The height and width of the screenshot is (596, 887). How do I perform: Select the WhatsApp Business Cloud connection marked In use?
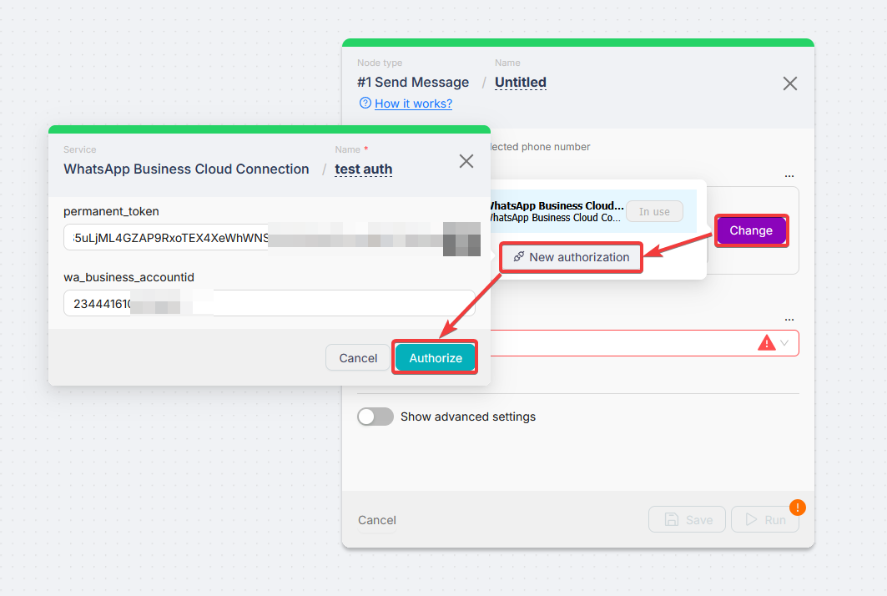[576, 211]
